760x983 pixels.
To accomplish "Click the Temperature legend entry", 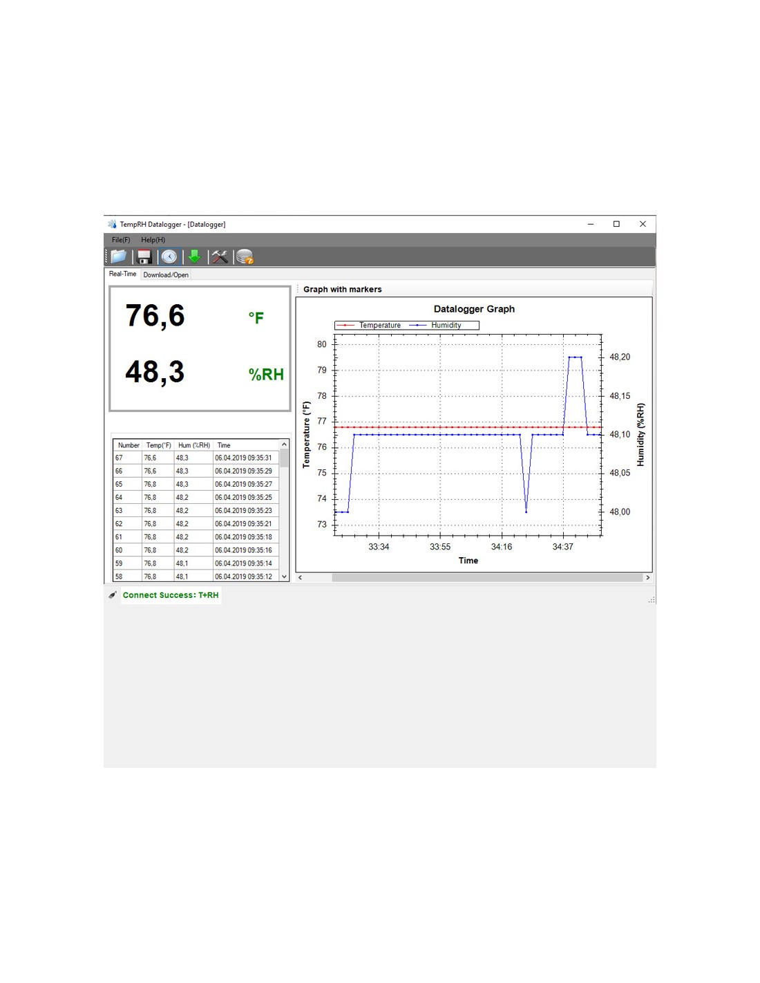I will click(369, 325).
